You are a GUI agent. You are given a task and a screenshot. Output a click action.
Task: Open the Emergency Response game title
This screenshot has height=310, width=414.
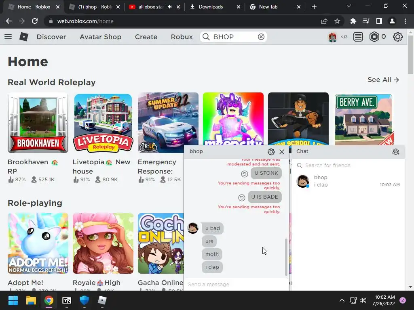point(157,167)
